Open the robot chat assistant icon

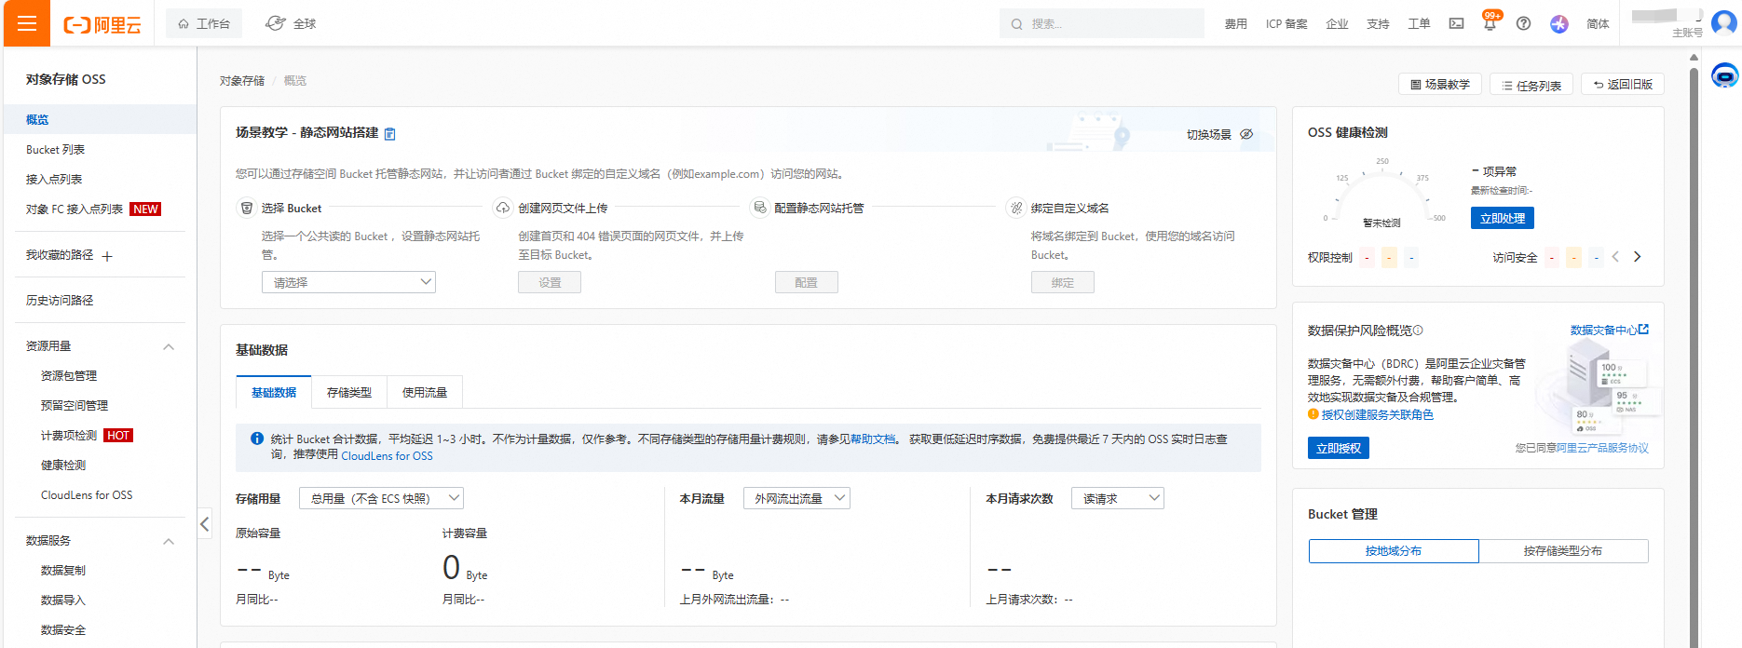click(1725, 75)
